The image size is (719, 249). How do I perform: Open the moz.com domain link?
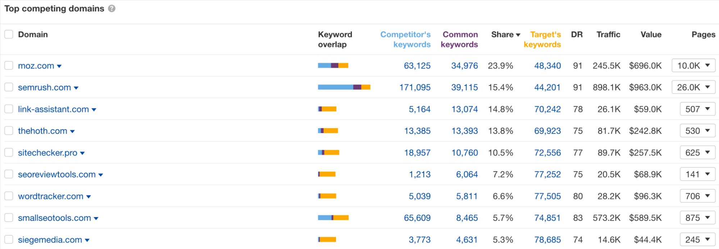(36, 66)
